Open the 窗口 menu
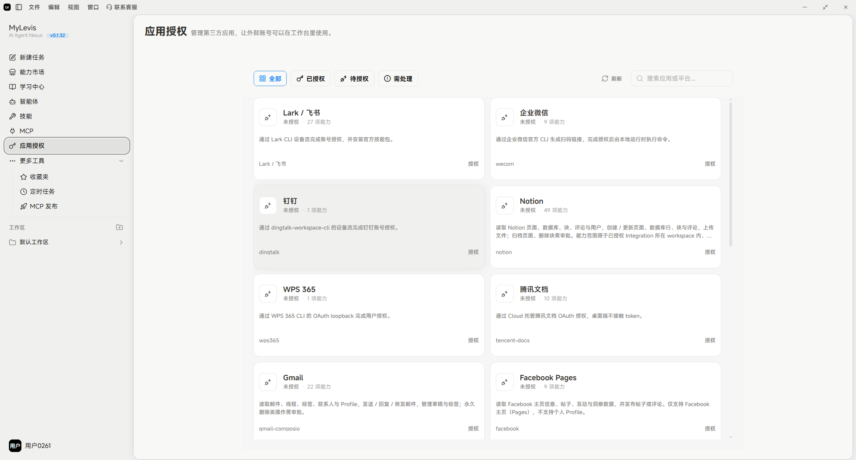 (93, 7)
